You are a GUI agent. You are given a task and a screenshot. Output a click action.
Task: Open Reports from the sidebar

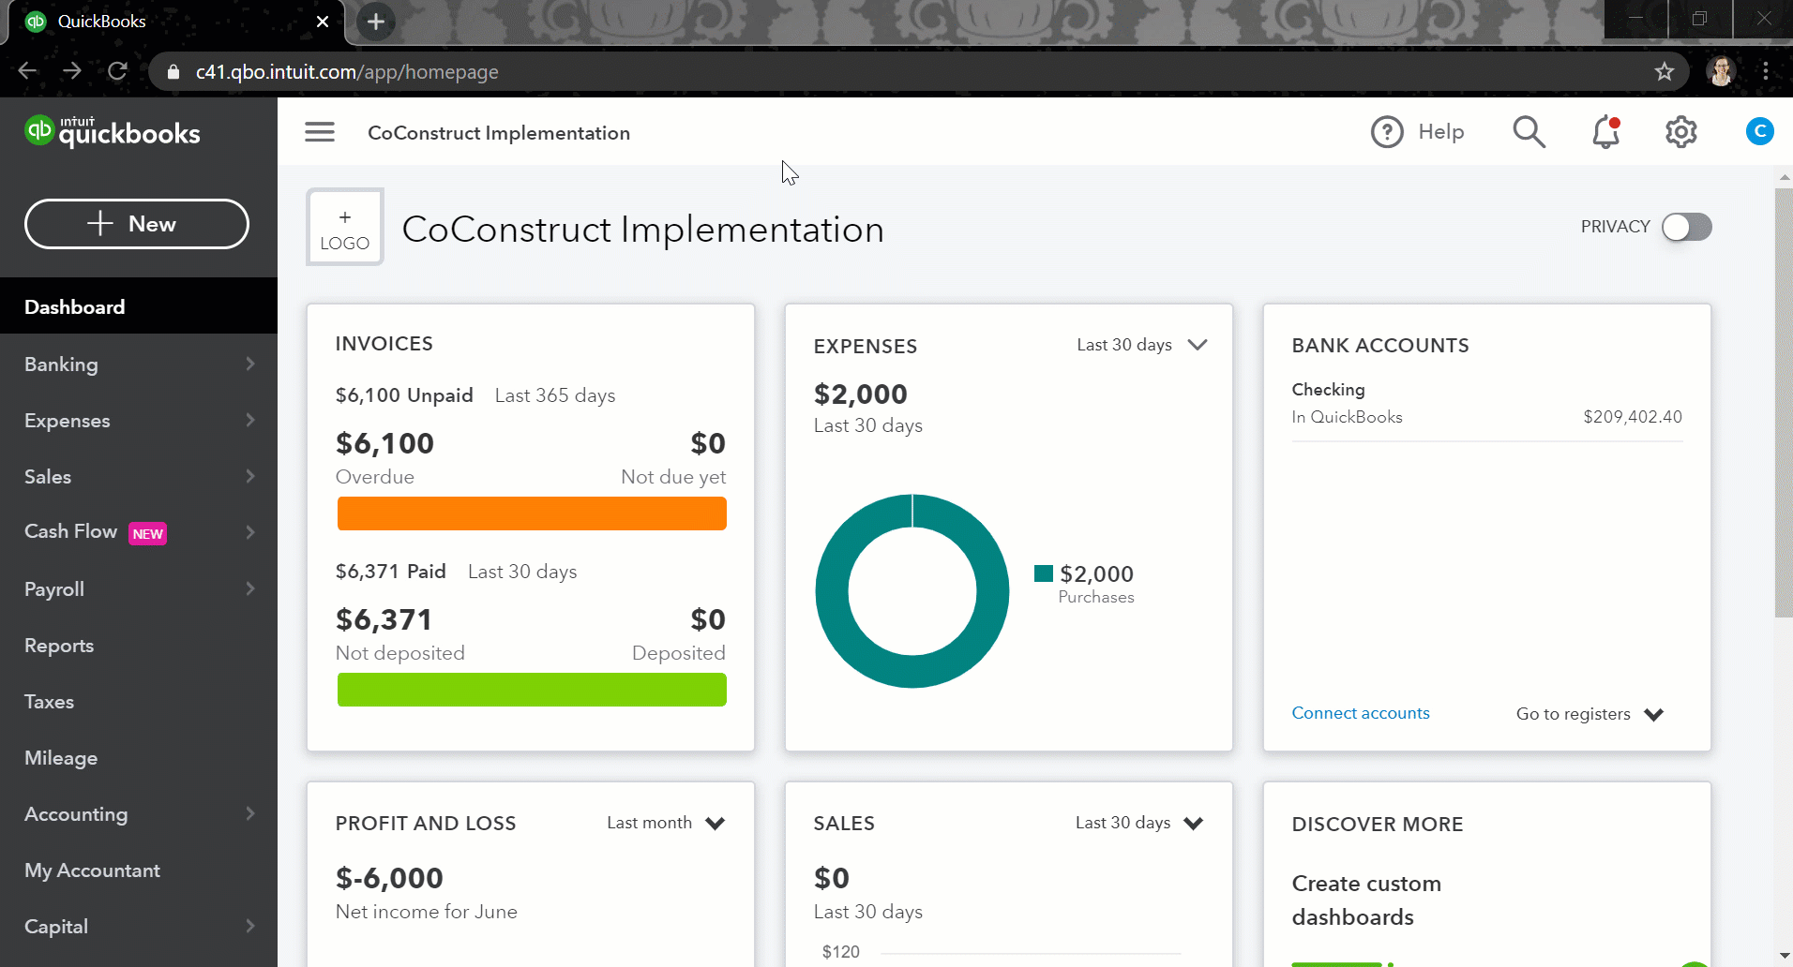139,645
